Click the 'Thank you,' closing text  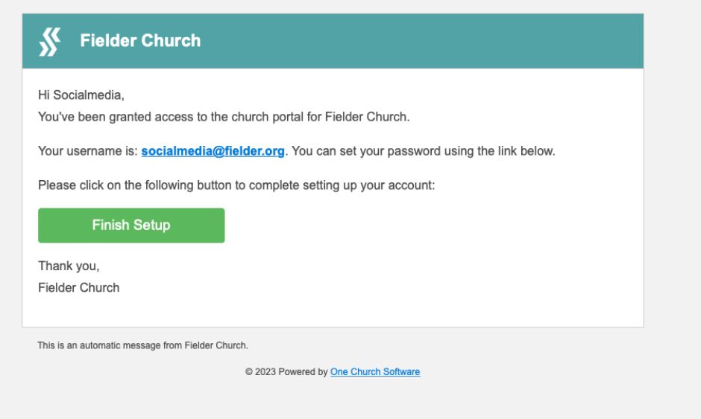[x=69, y=266]
